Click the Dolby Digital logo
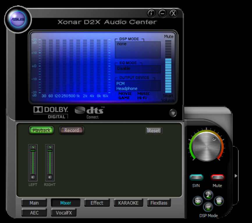The width and height of the screenshot is (252, 223). (x=51, y=113)
